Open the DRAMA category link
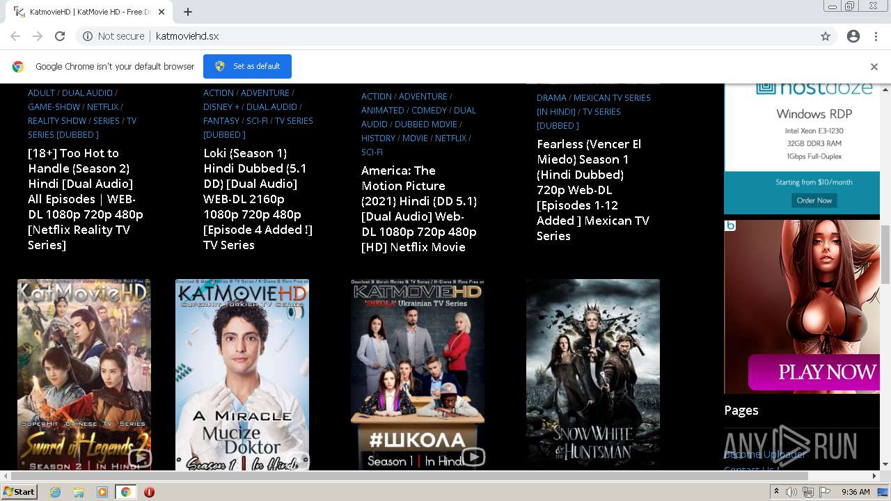The width and height of the screenshot is (891, 501). [551, 97]
